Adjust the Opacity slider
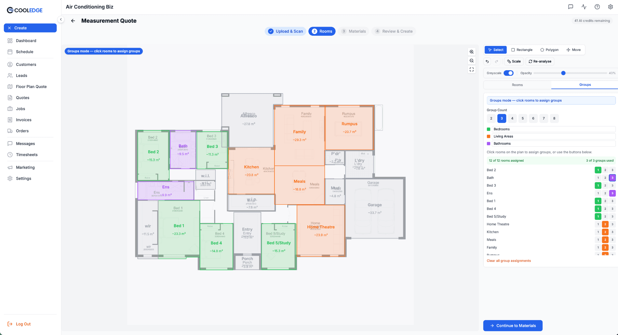This screenshot has width=618, height=335. (x=563, y=73)
